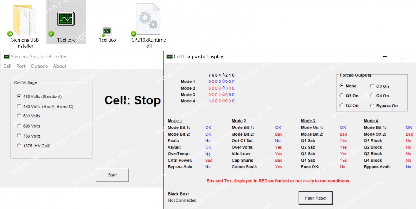Click the Over Volts 'Yes' value
The height and width of the screenshot is (209, 416).
tap(278, 148)
